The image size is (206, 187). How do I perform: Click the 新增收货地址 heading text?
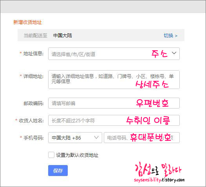click(27, 22)
